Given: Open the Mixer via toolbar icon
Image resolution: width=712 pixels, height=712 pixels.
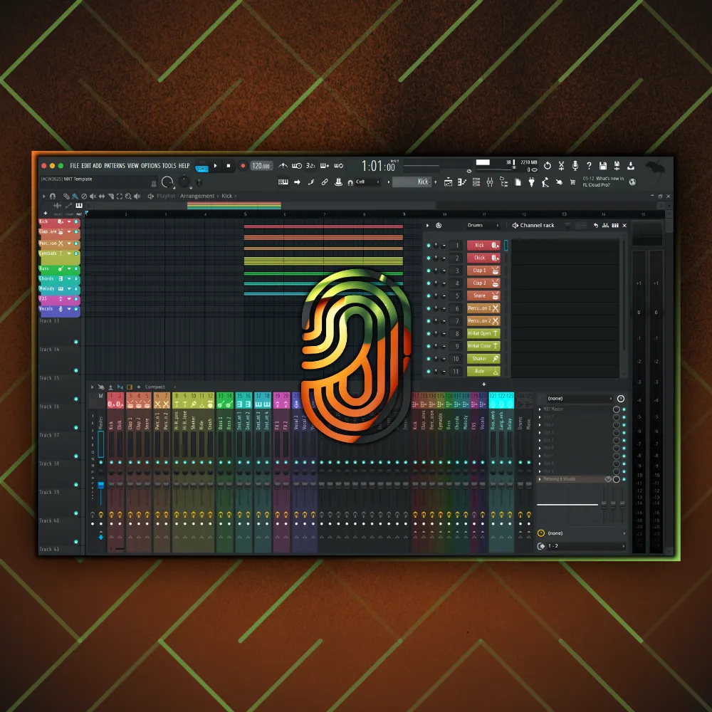Looking at the screenshot, I should coord(490,182).
